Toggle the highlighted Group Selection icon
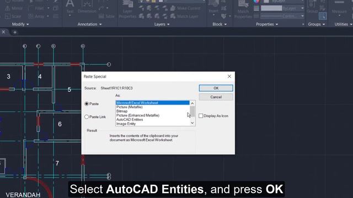This screenshot has width=353, height=198. pos(323,16)
